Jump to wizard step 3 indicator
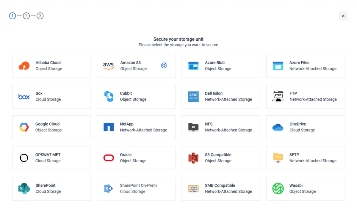This screenshot has height=223, width=357. click(40, 16)
